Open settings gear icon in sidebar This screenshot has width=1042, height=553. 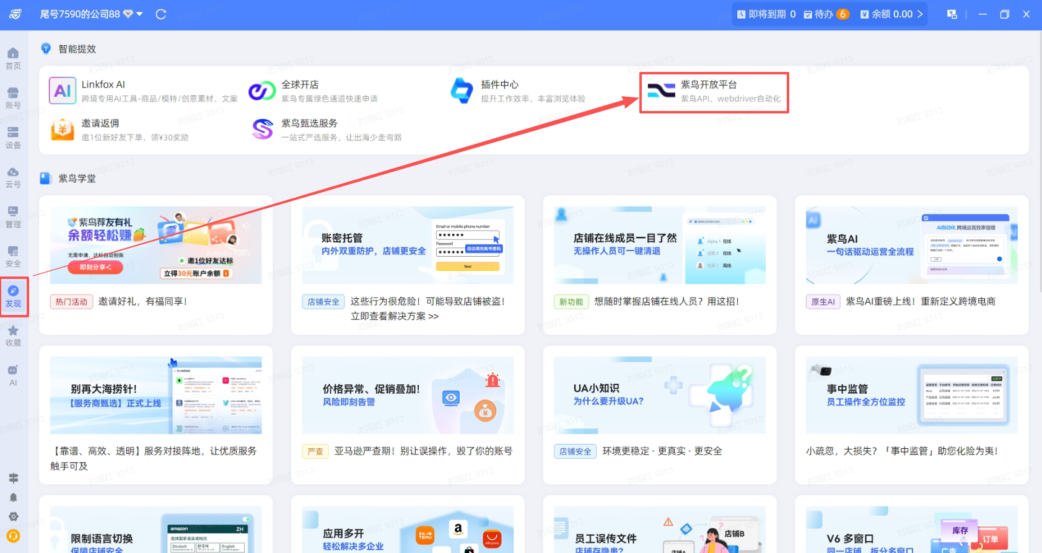pyautogui.click(x=13, y=516)
